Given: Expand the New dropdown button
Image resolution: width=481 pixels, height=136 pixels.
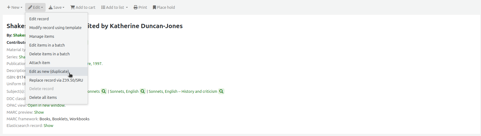Looking at the screenshot, I should [15, 7].
